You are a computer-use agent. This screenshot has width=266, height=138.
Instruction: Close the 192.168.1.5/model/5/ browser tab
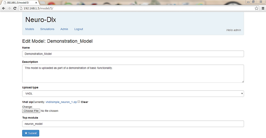(36, 3)
